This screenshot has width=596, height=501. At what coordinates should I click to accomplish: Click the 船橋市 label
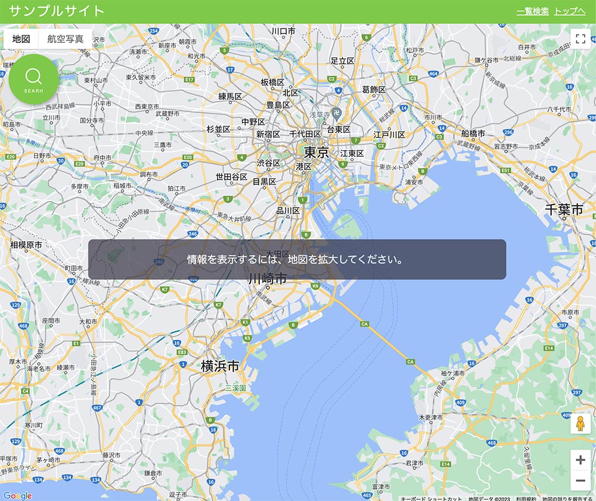473,133
